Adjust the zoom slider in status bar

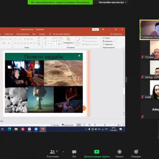point(105,125)
